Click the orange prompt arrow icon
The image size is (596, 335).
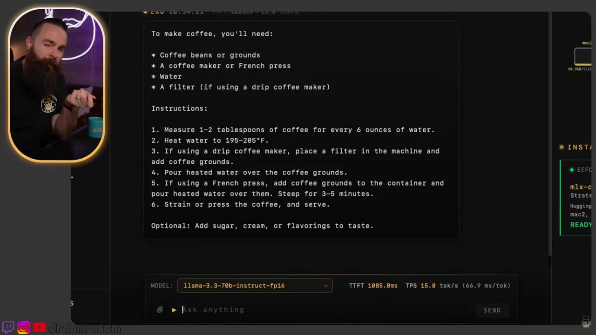coord(174,310)
